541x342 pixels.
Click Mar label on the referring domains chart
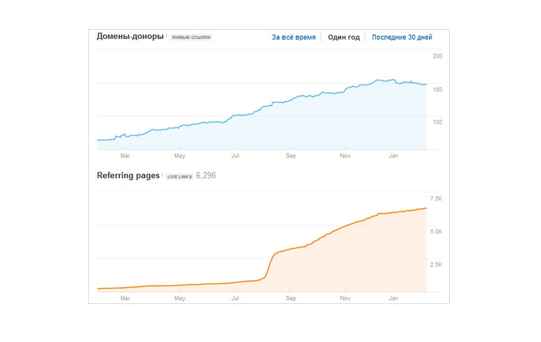(125, 156)
